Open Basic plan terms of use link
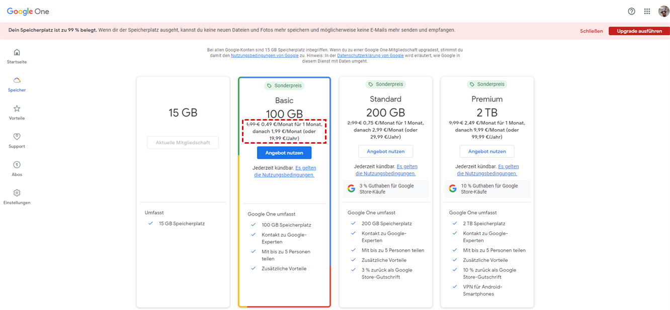The width and height of the screenshot is (670, 310). [x=284, y=175]
